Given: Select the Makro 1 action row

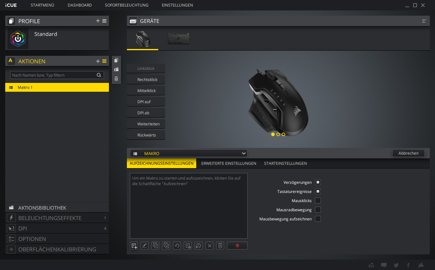Looking at the screenshot, I should [x=57, y=87].
